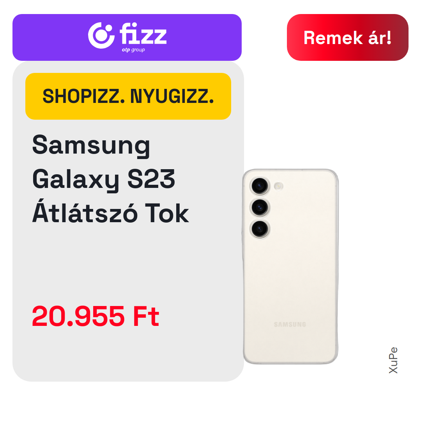This screenshot has width=421, height=421.
Task: Click the top camera lens on phone
Action: tap(260, 186)
